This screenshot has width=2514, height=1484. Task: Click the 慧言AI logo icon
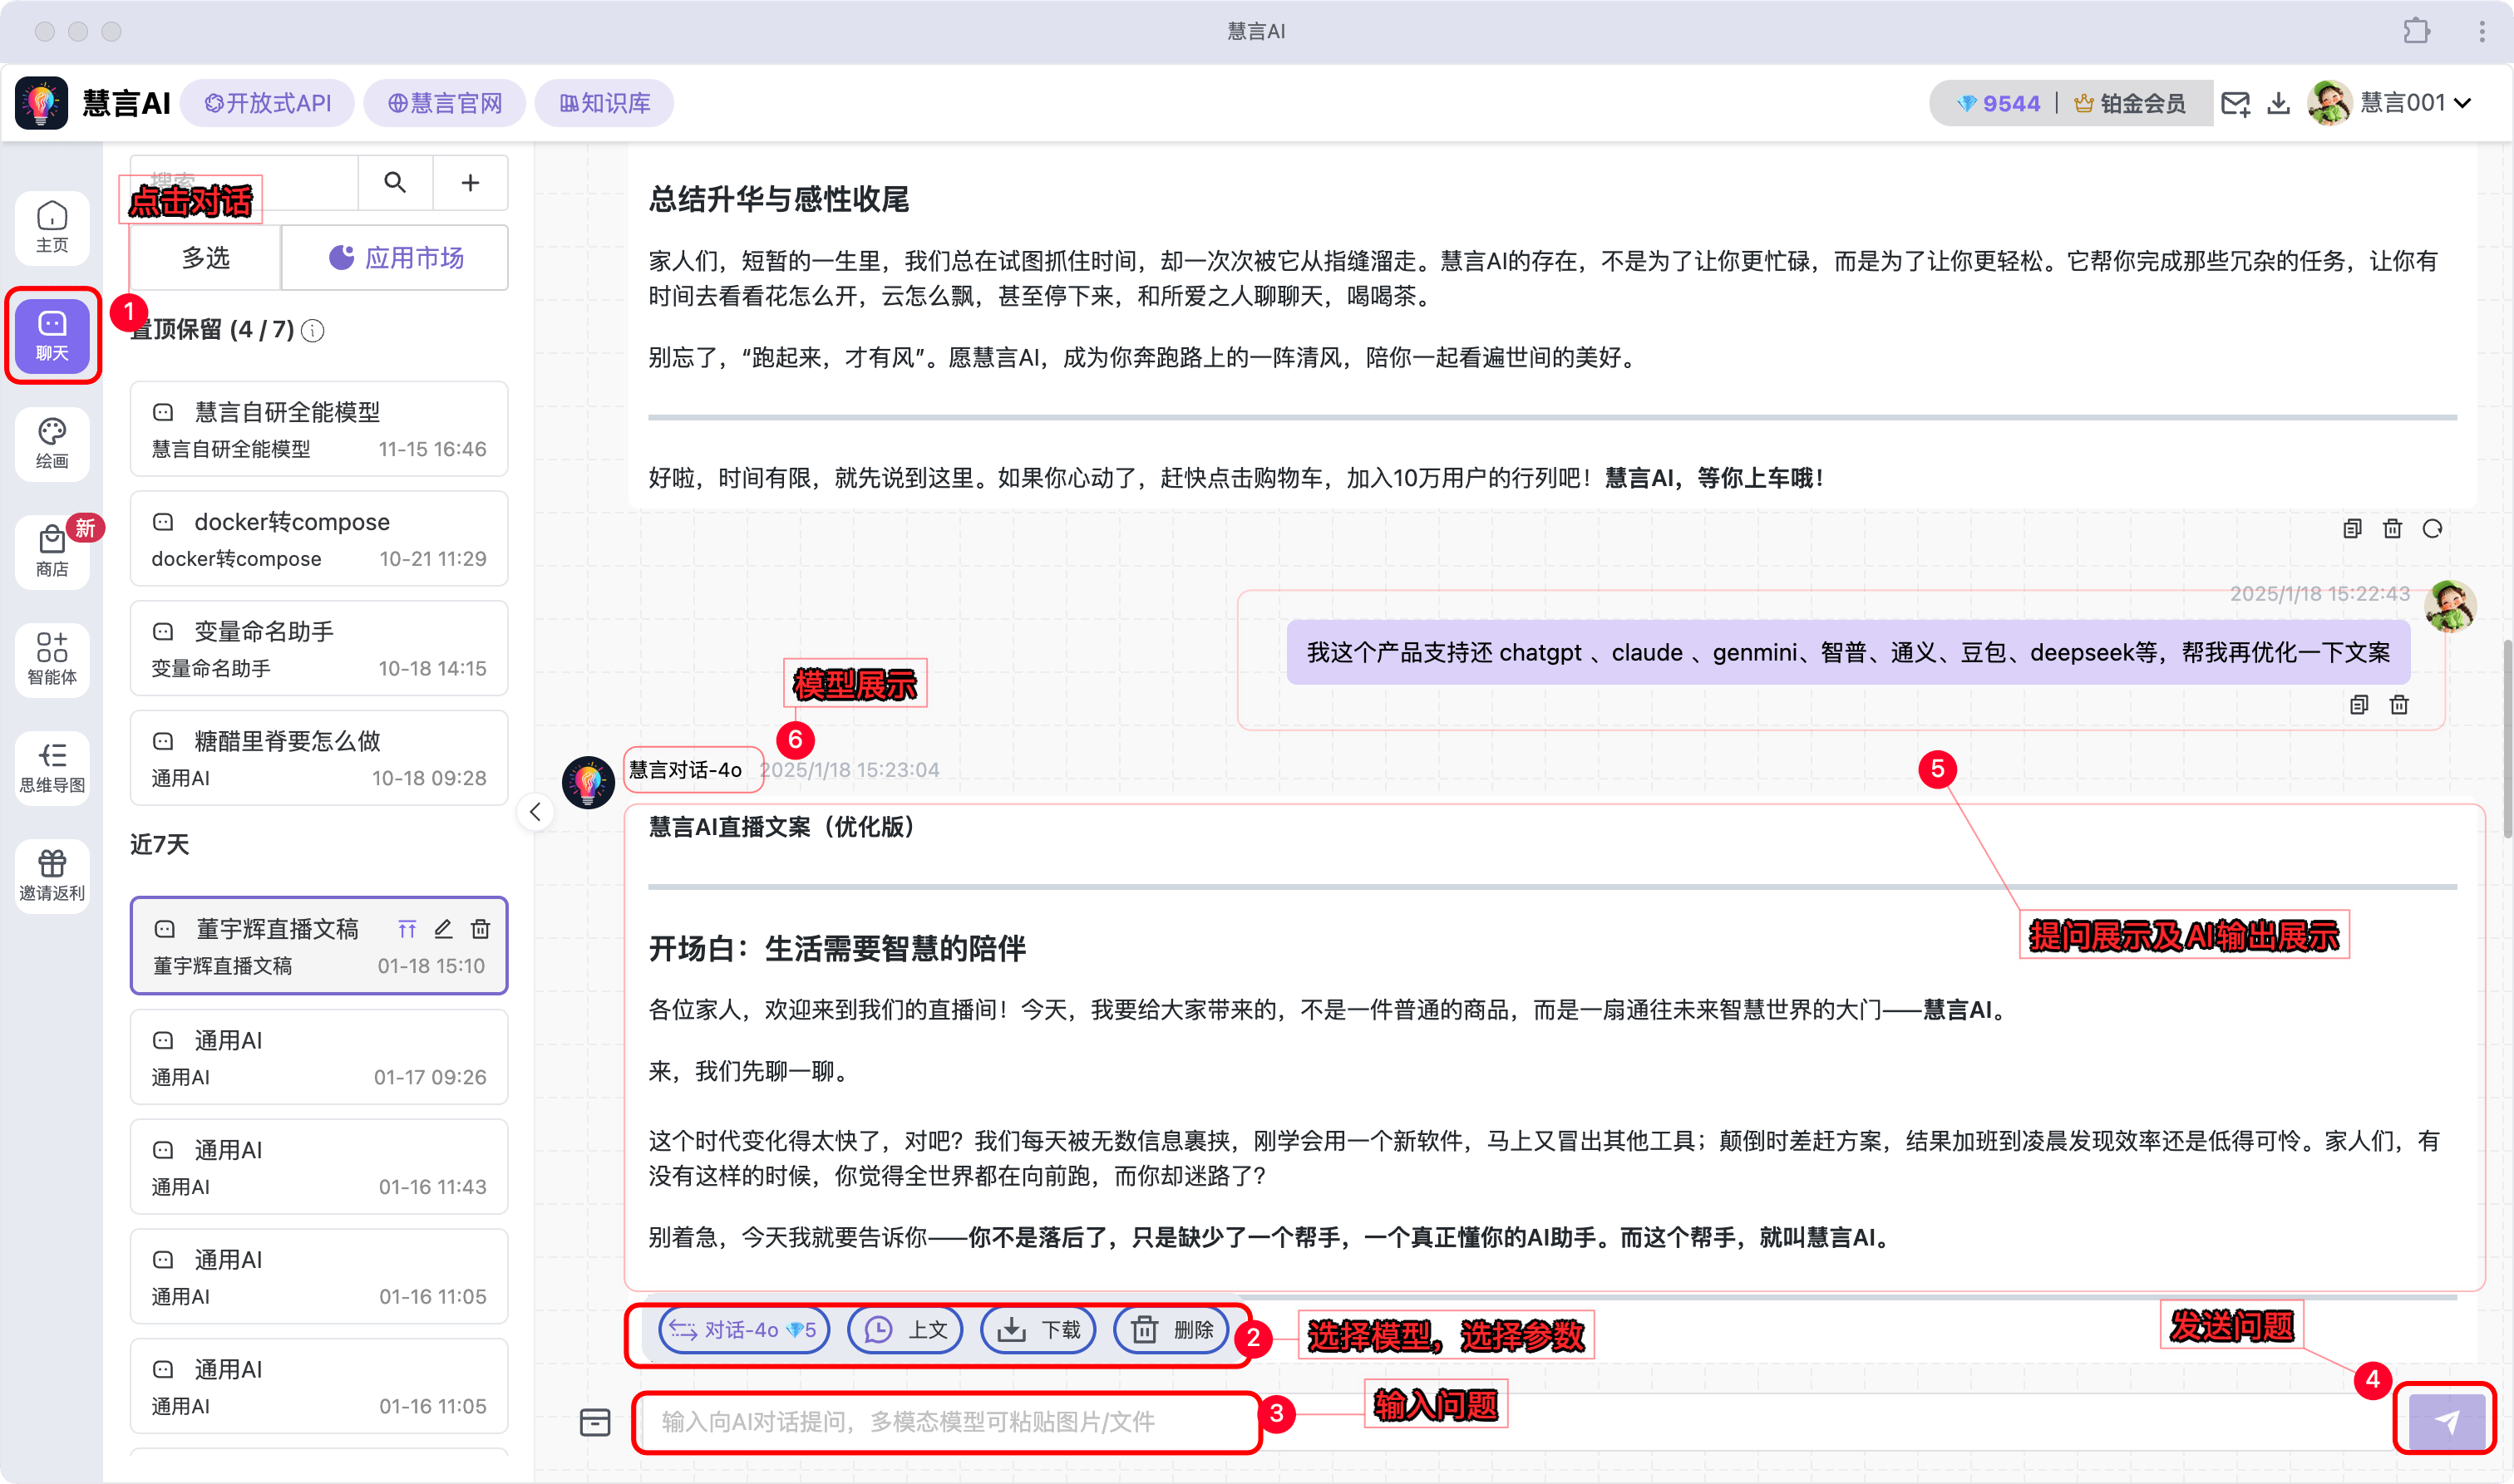[x=41, y=103]
